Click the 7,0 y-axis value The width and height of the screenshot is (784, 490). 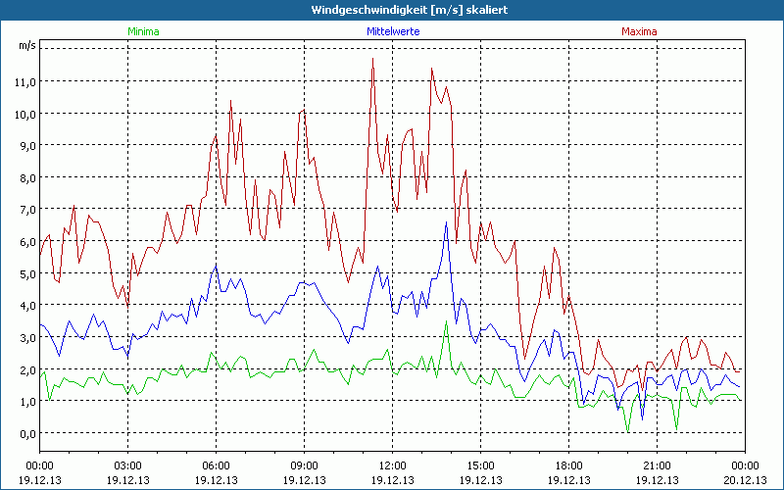(28, 210)
